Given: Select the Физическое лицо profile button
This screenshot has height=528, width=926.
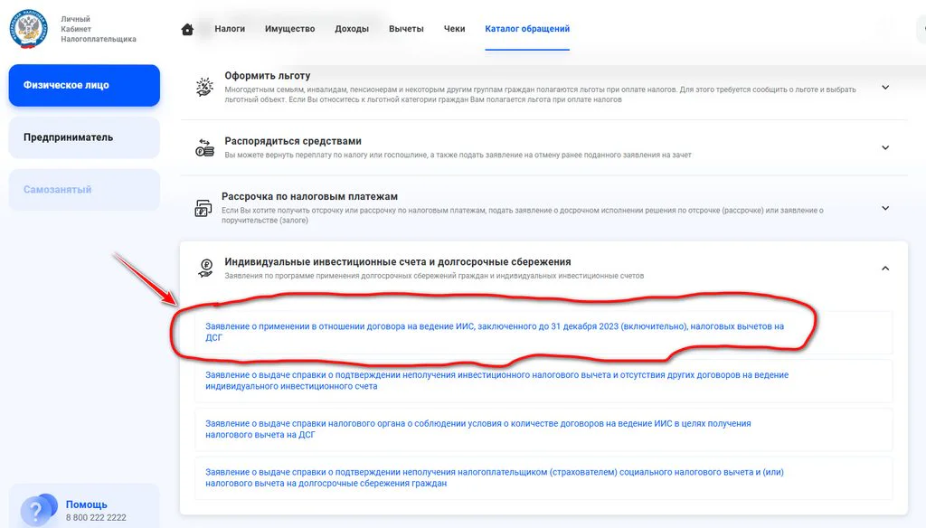Looking at the screenshot, I should tap(84, 85).
